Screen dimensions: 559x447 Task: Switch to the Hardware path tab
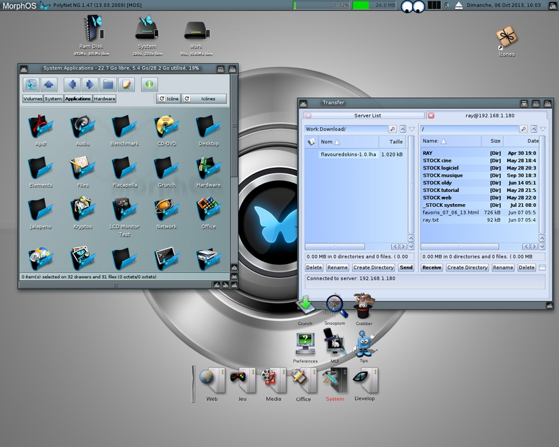(x=104, y=98)
